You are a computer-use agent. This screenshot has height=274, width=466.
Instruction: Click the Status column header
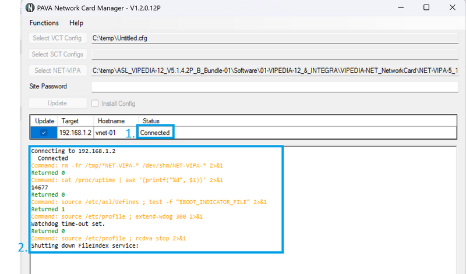pyautogui.click(x=151, y=121)
